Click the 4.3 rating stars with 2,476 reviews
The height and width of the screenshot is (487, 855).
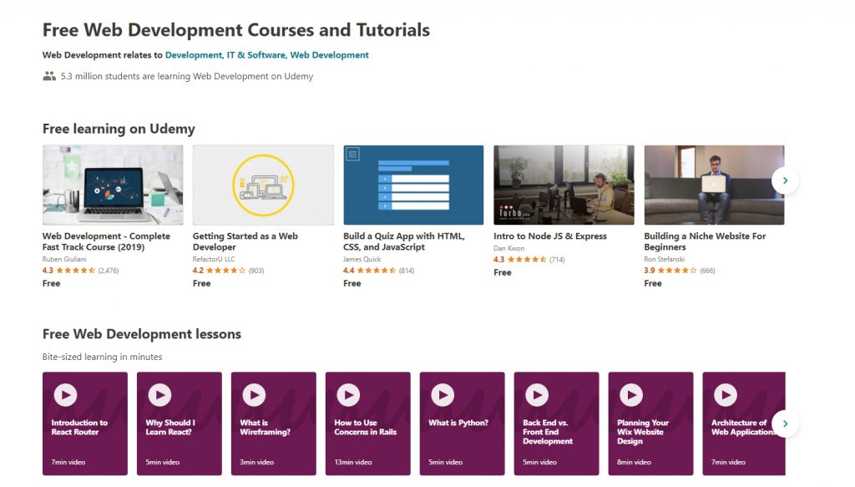click(x=76, y=271)
